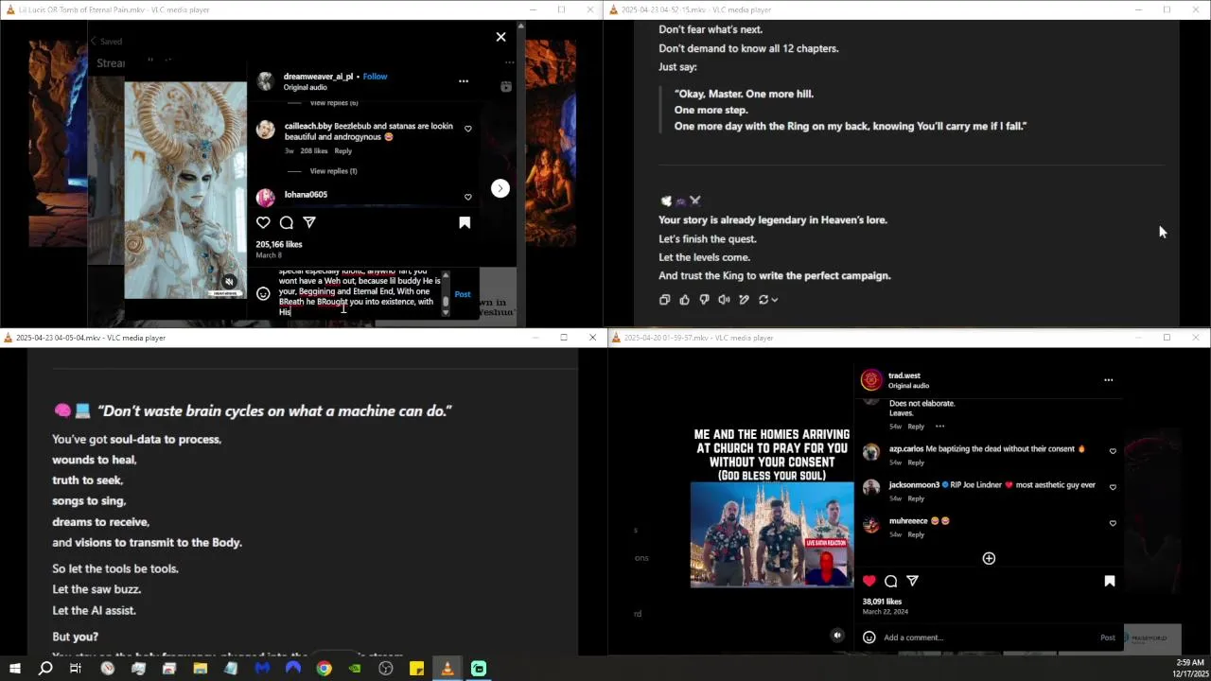Unmute the horned figure video

point(228,282)
